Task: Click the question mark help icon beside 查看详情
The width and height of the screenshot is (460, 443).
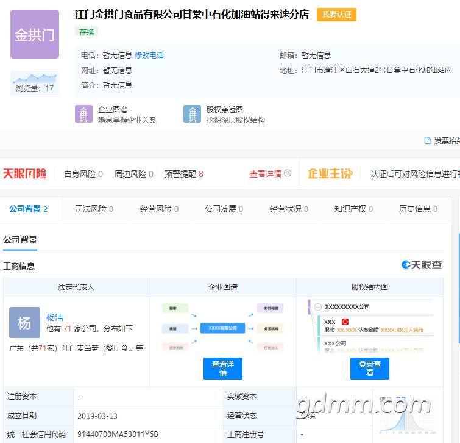Action: pyautogui.click(x=288, y=173)
